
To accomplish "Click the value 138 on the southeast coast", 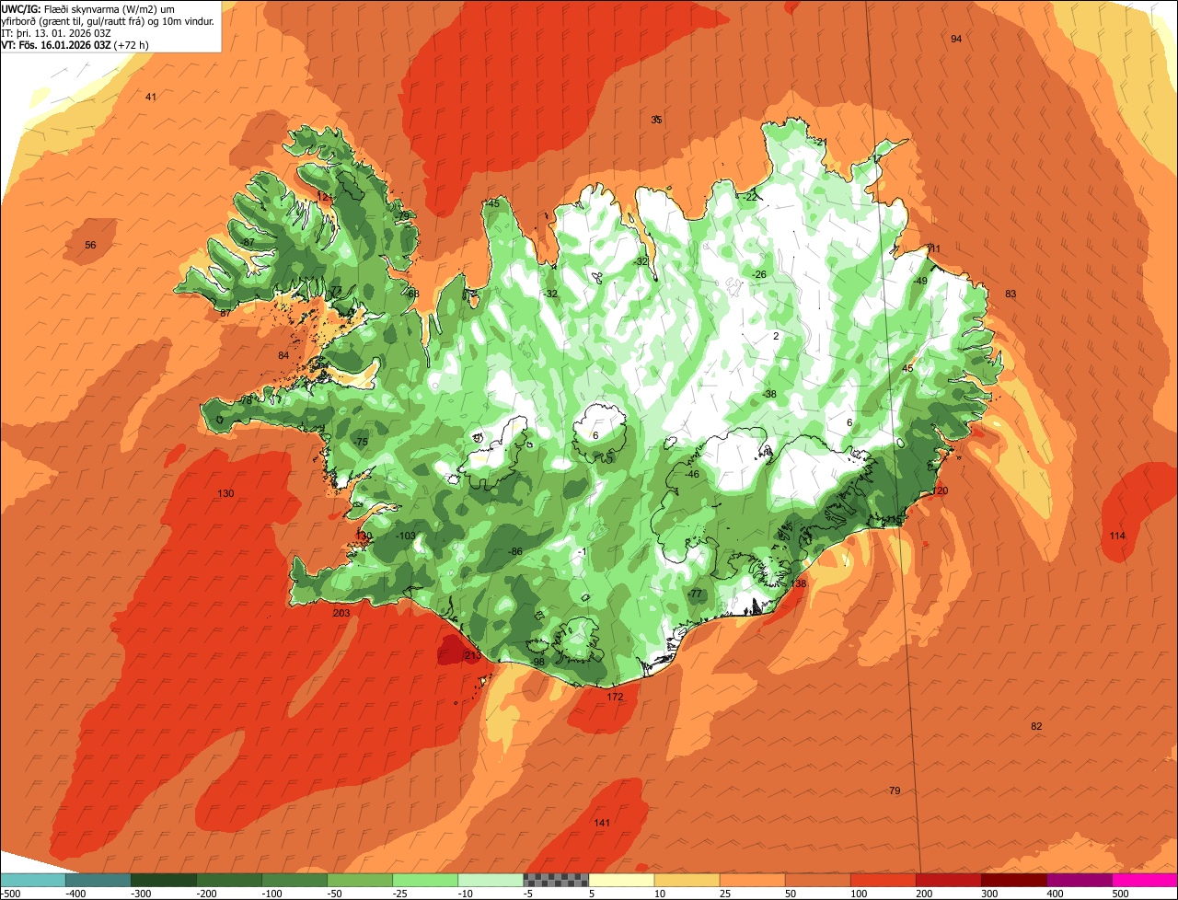I will tap(798, 583).
